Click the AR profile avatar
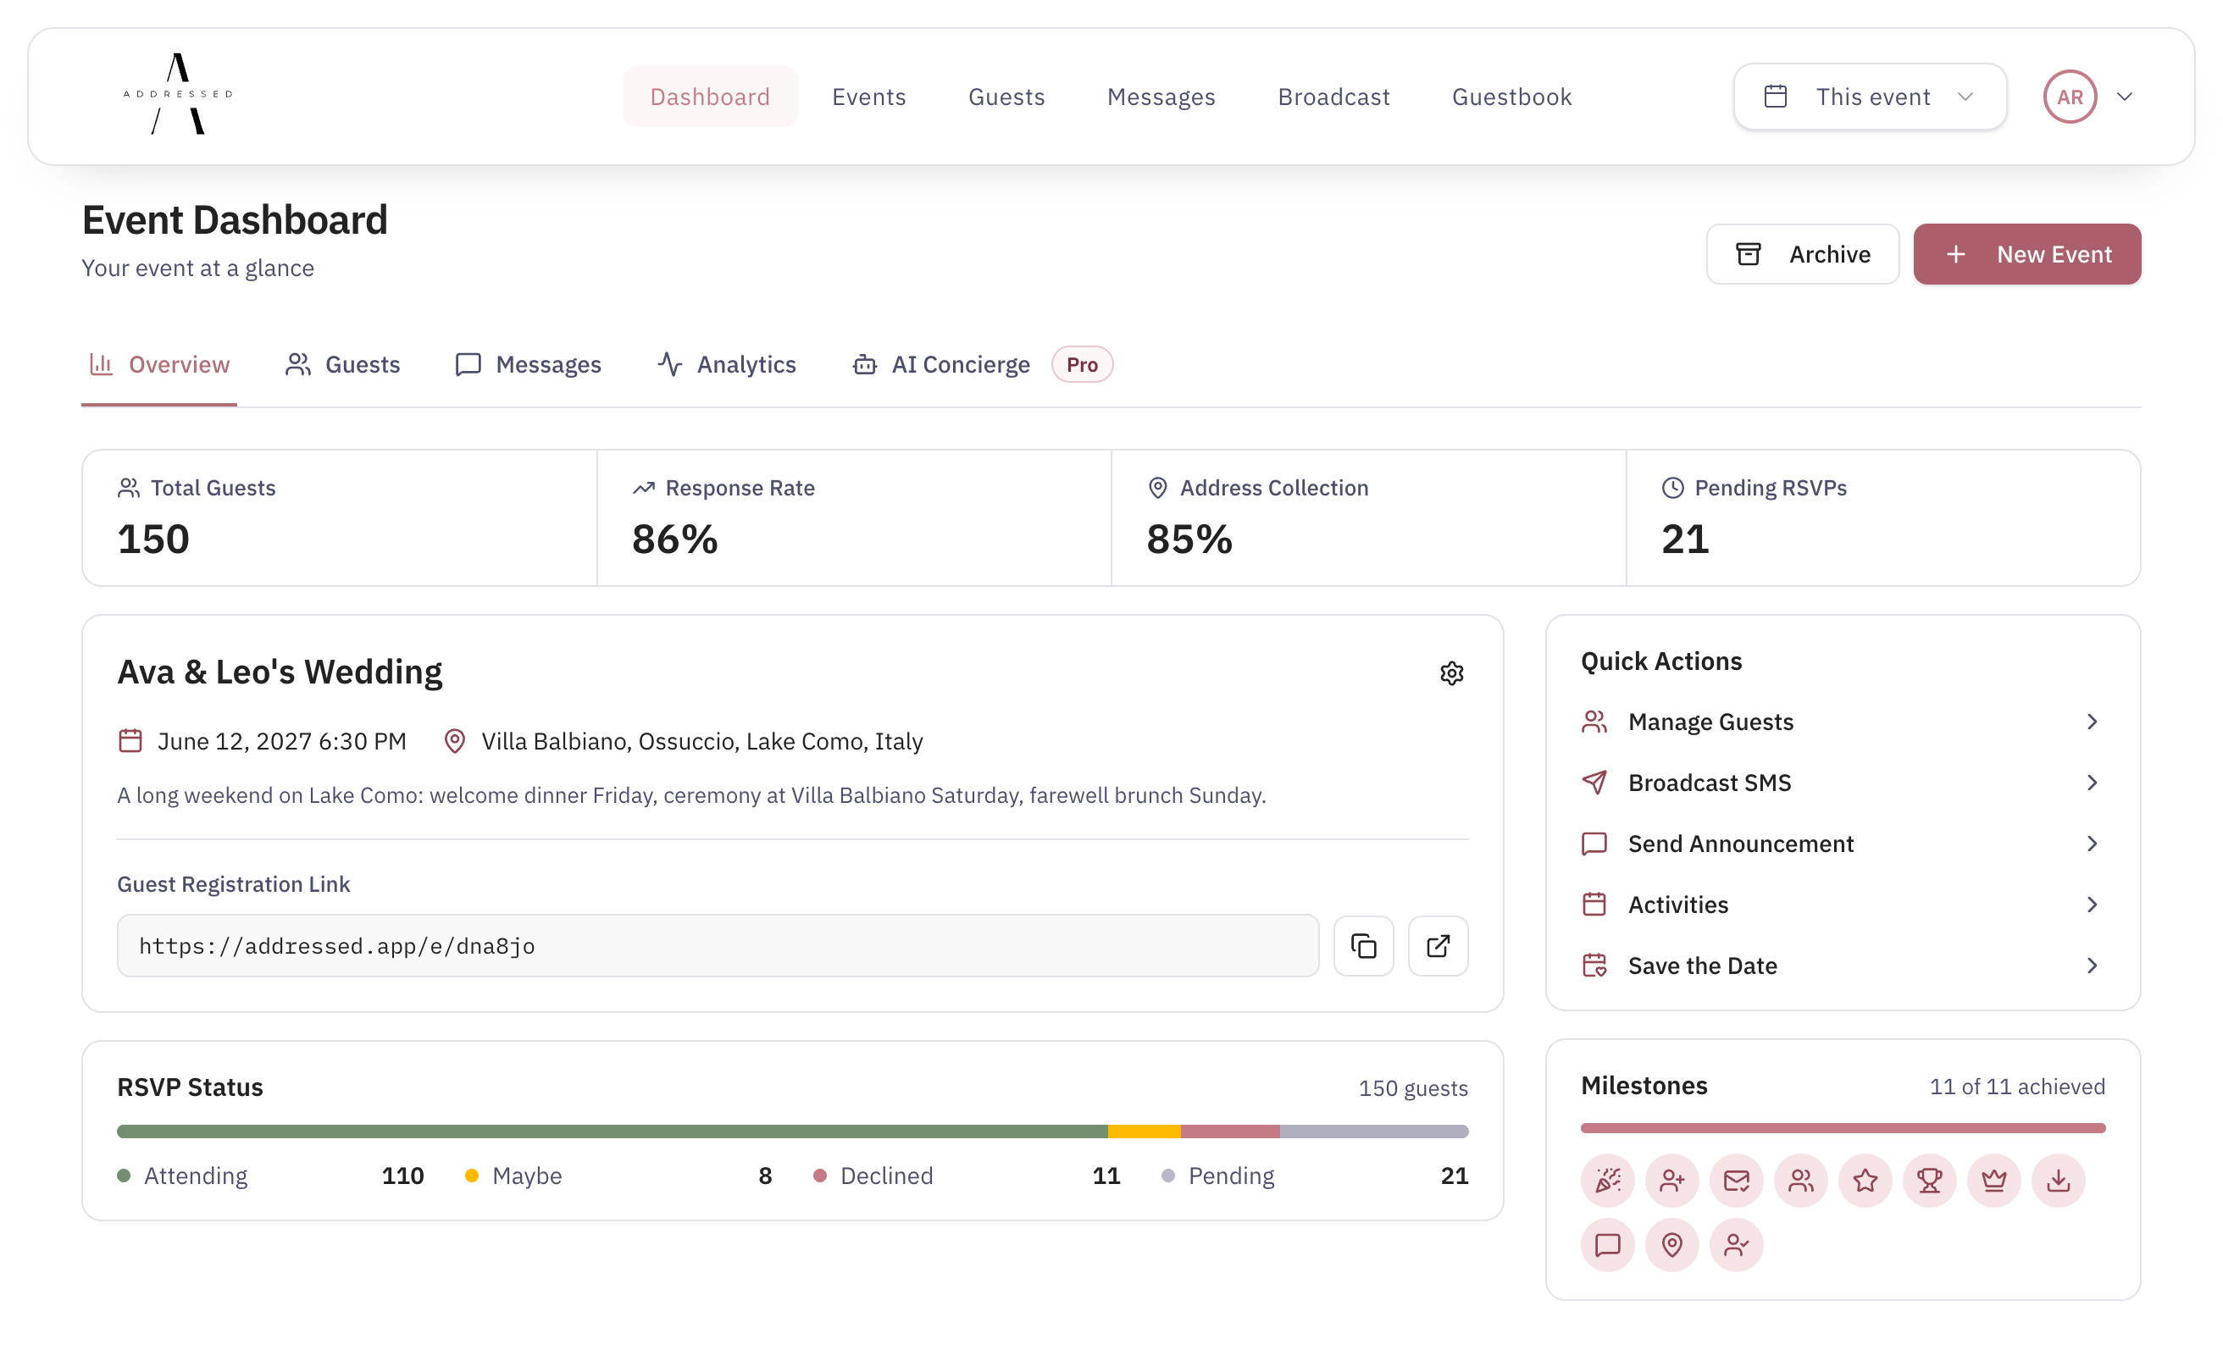2223x1350 pixels. tap(2070, 97)
